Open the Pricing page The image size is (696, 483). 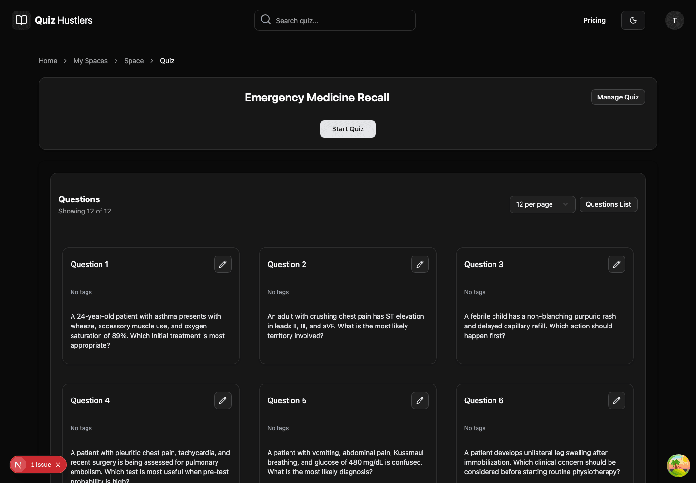(x=594, y=20)
